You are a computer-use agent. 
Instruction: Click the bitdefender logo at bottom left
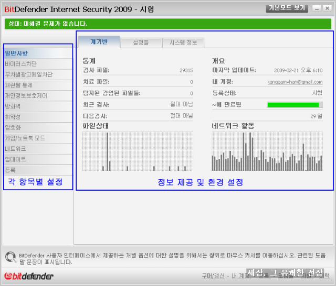click(29, 276)
